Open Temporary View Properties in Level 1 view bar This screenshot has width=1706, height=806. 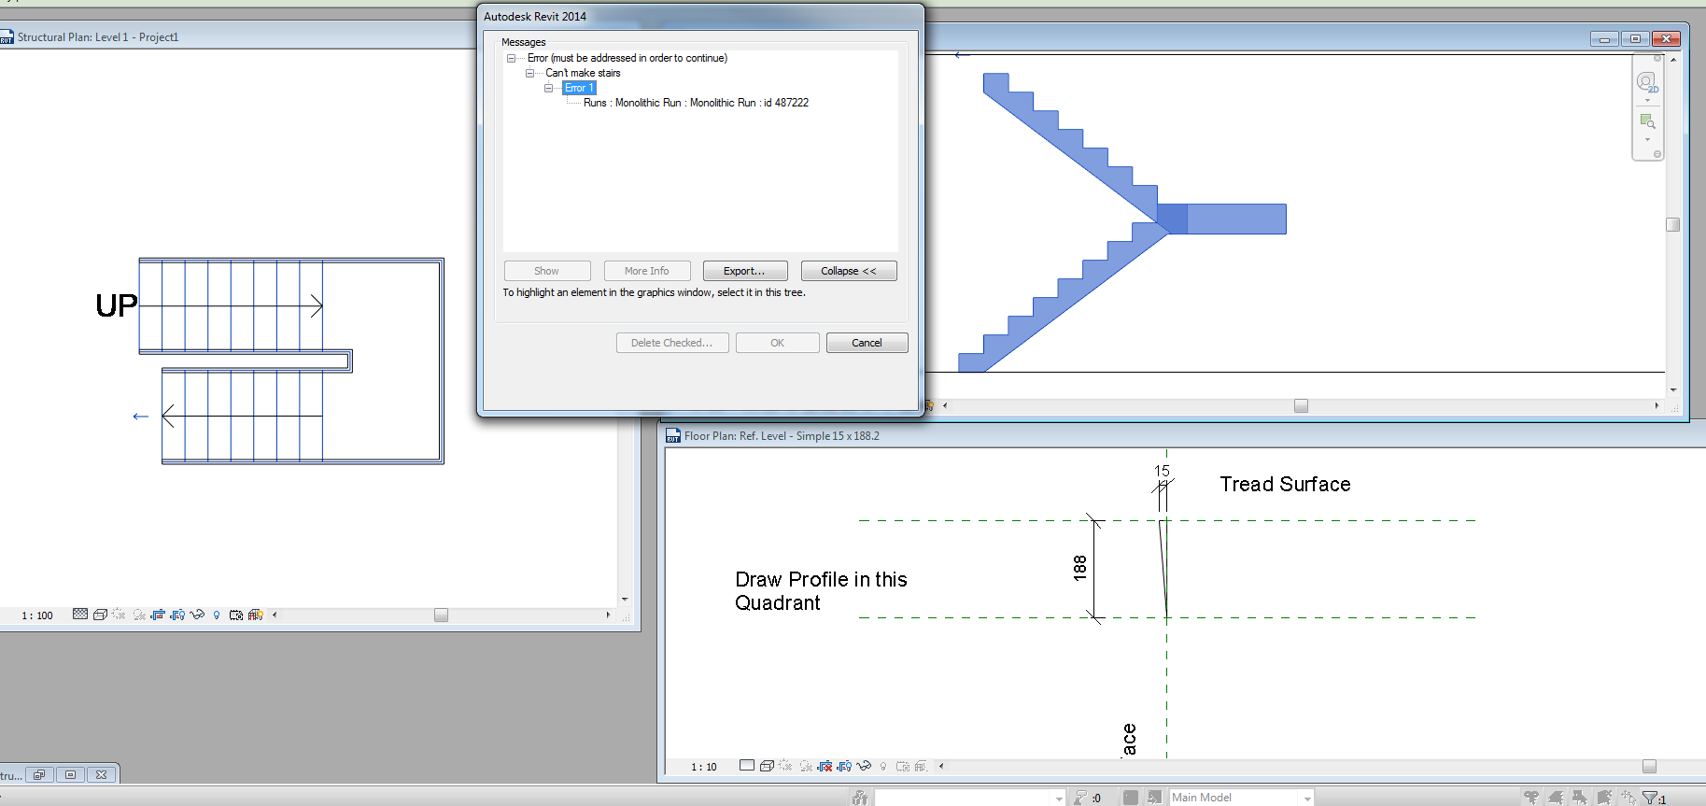(x=236, y=615)
